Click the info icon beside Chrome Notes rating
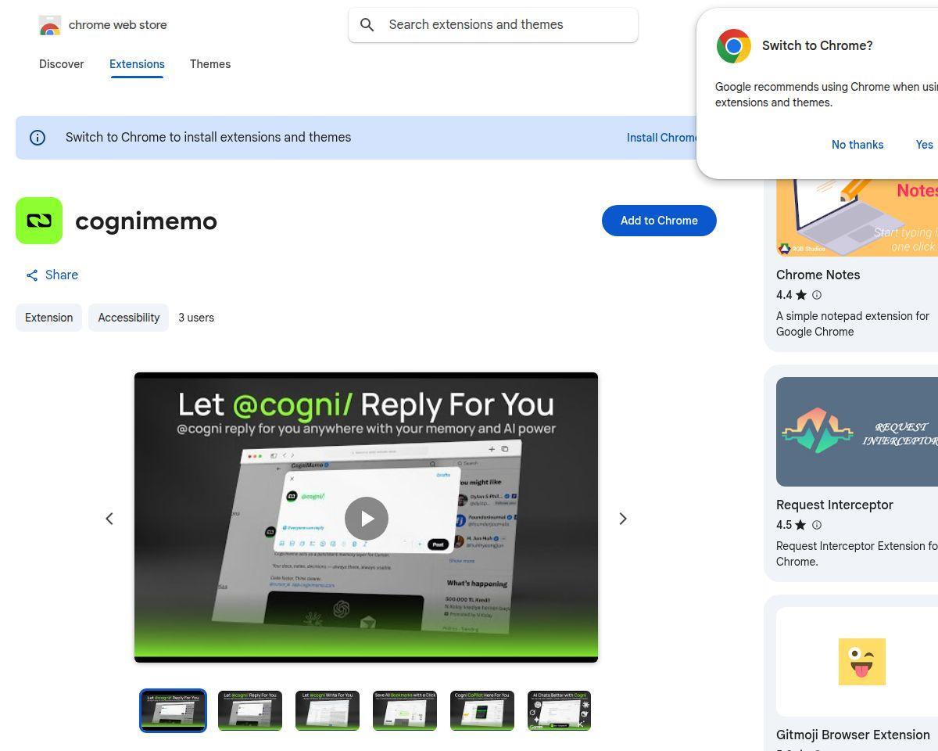 (817, 295)
